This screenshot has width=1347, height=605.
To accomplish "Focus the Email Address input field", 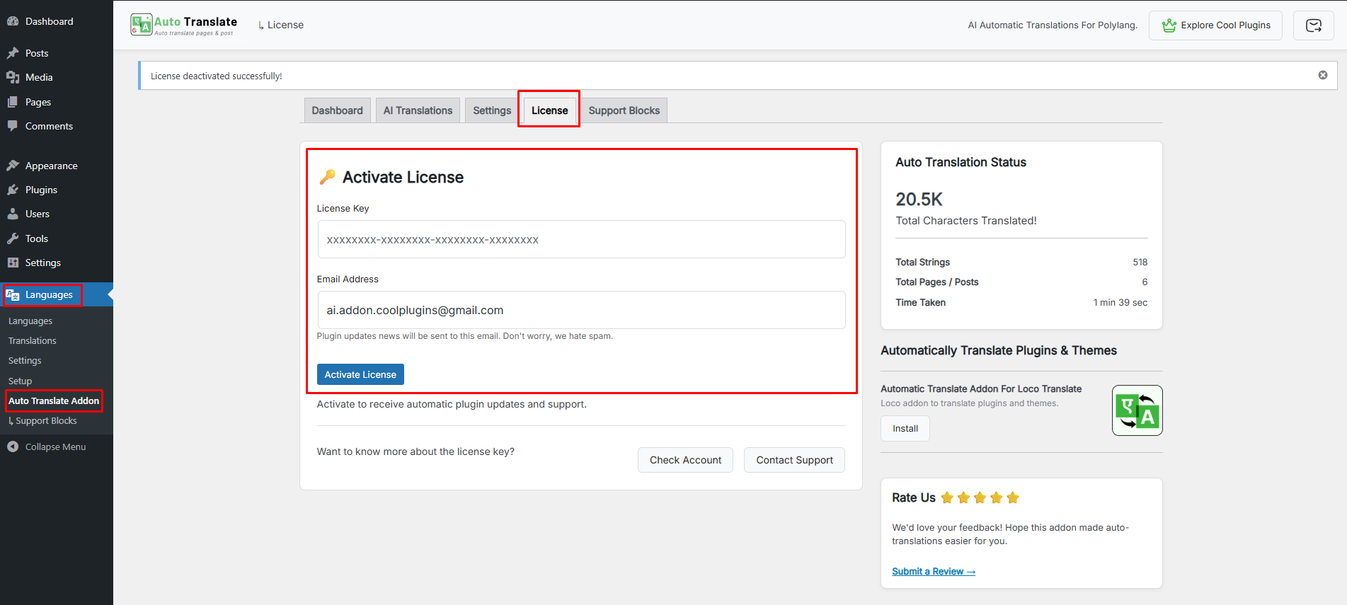I will point(581,310).
